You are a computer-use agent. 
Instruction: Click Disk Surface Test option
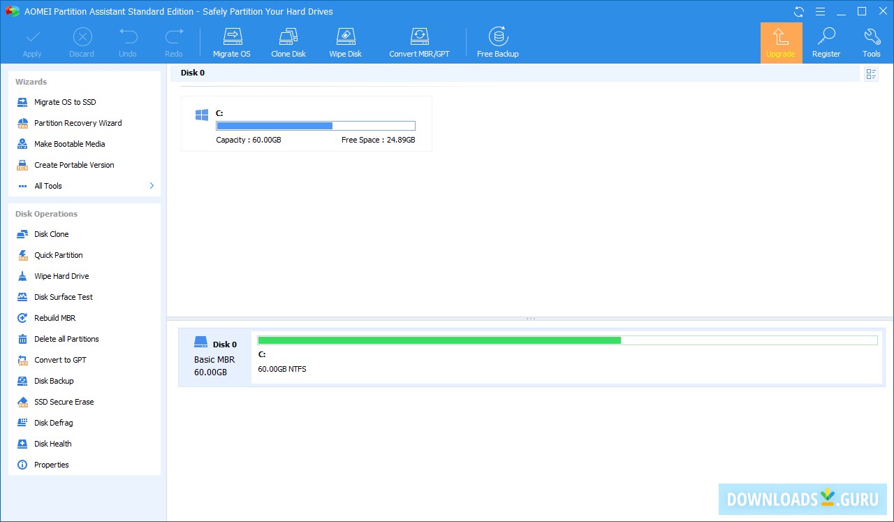[64, 297]
